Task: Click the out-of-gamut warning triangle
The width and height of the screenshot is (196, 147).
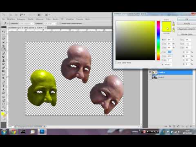Action: coord(174,23)
